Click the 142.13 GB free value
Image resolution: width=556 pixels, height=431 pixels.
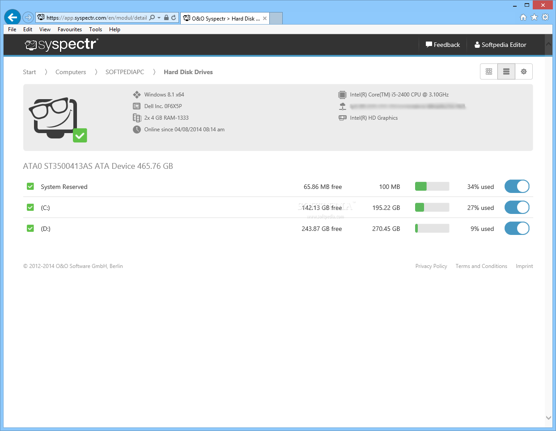coord(322,208)
